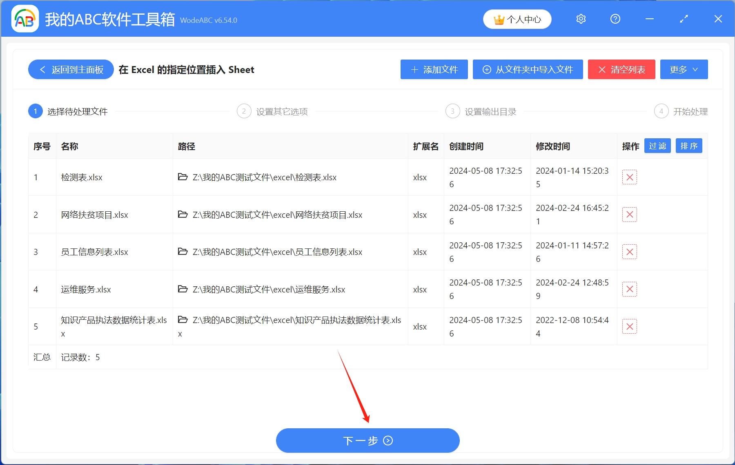735x465 pixels.
Task: Remove 运维服务.xlsx with its red X
Action: point(630,289)
